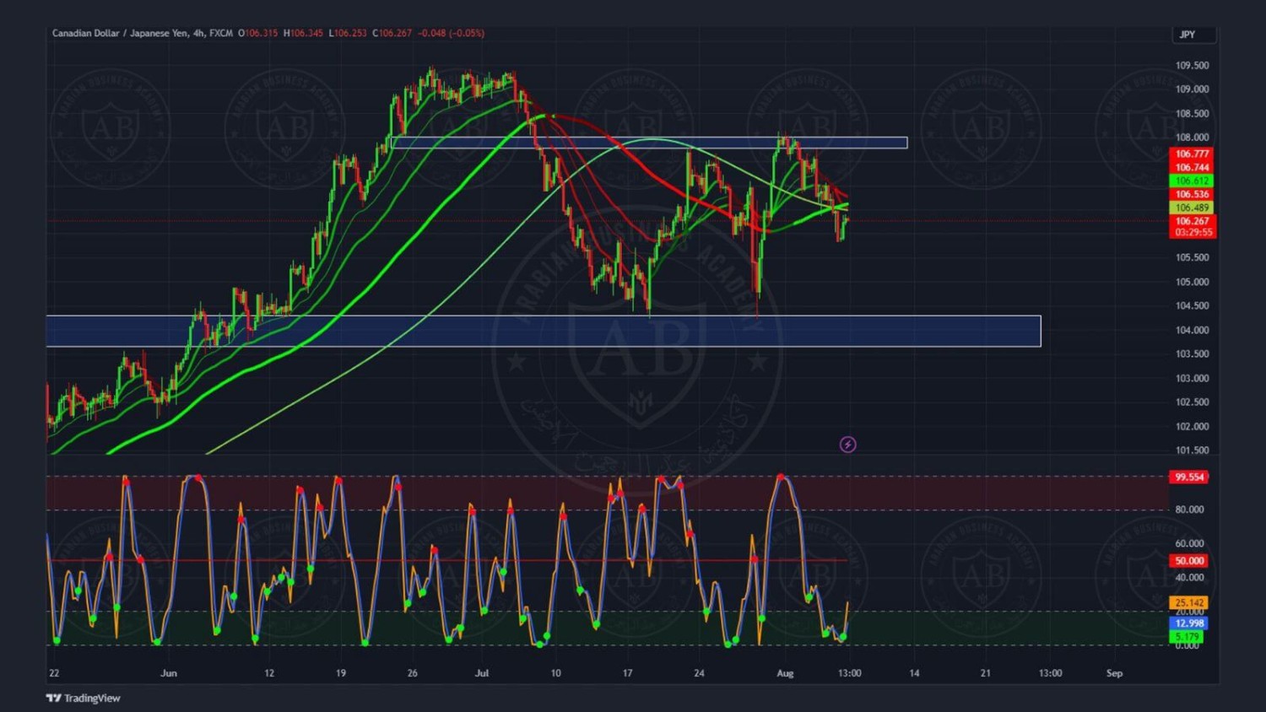
Task: Click the red 50.000 midline label
Action: click(1188, 561)
